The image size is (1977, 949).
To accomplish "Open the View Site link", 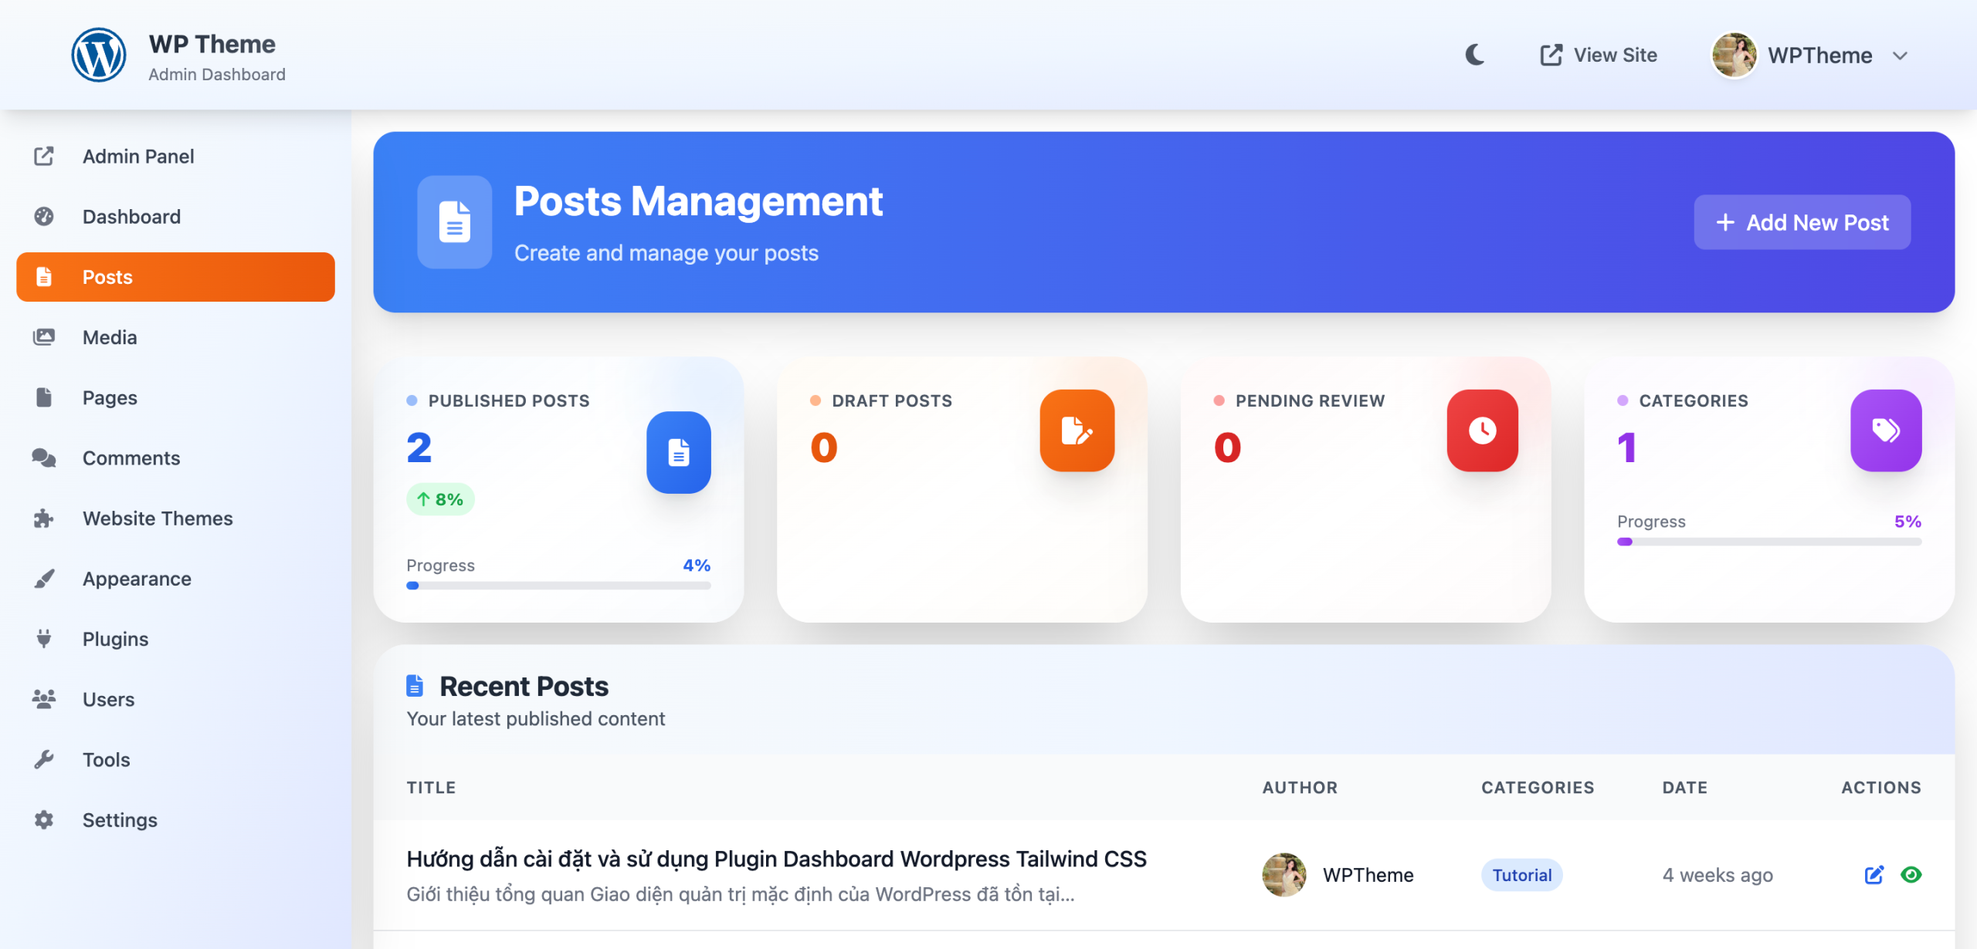I will [x=1599, y=55].
